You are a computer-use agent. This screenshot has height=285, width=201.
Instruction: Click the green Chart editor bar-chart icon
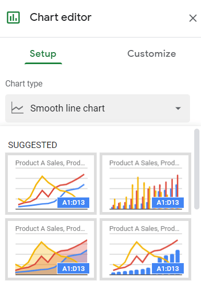coord(13,17)
